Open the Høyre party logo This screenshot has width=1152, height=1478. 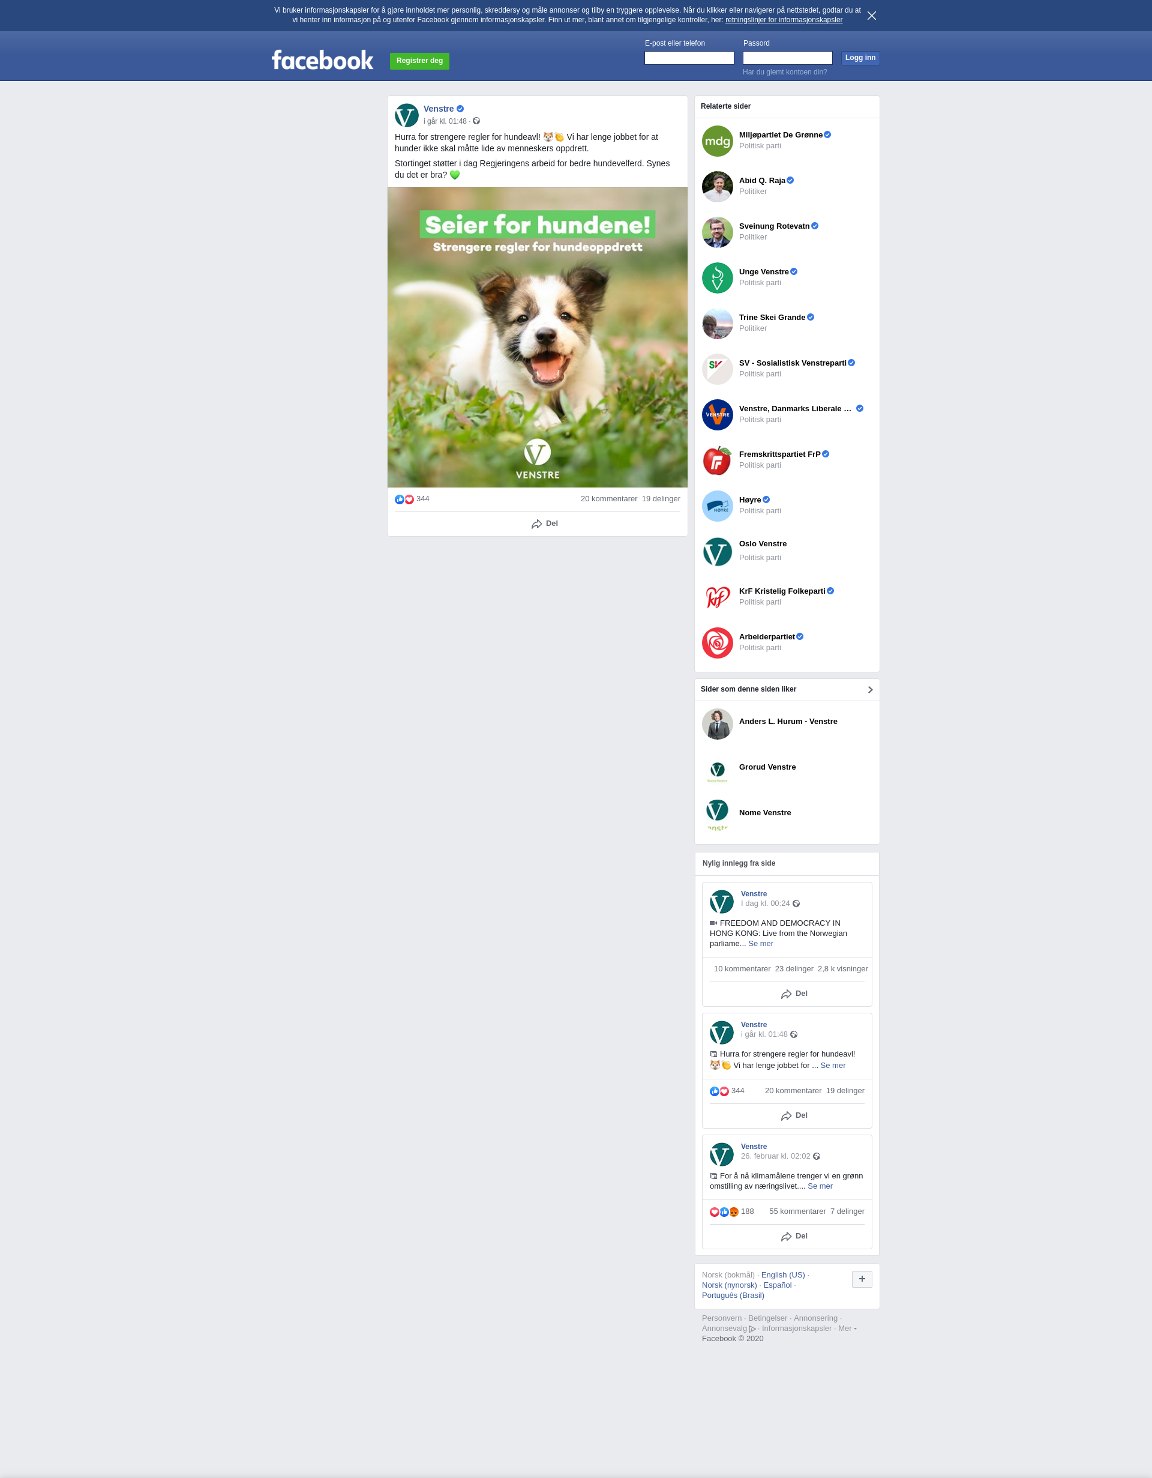(717, 505)
